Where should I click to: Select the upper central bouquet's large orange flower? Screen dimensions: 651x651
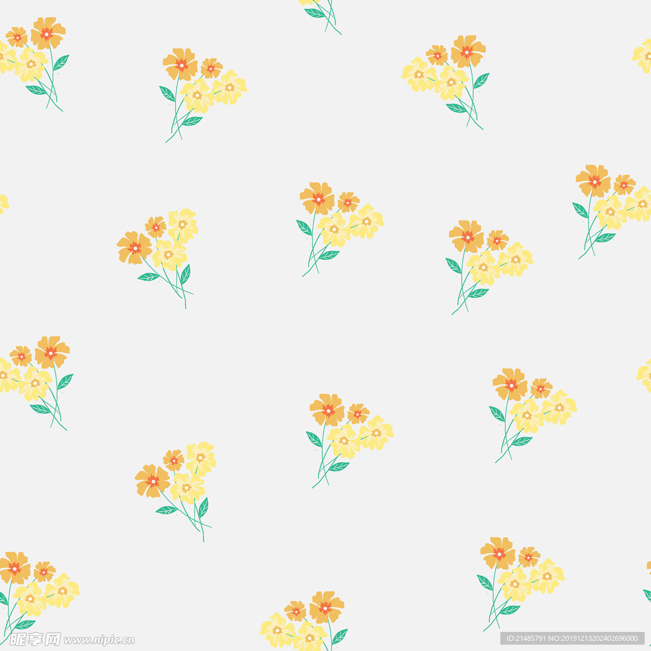point(317,198)
